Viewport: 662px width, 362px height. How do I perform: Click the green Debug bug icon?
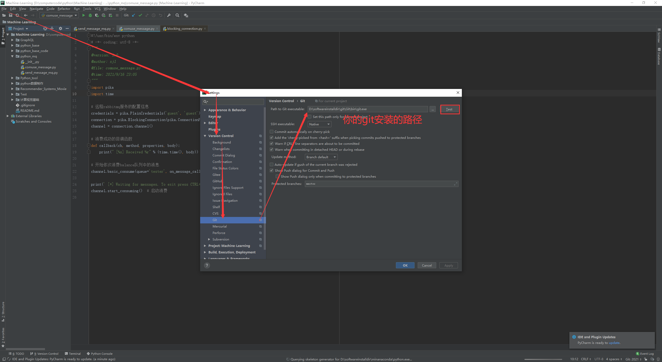point(90,15)
